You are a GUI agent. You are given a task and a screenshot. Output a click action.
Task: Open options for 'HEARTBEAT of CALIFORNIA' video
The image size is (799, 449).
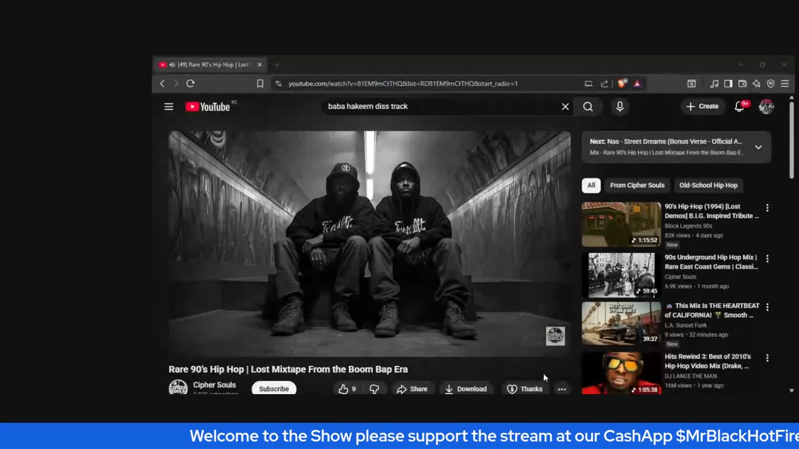coord(767,307)
